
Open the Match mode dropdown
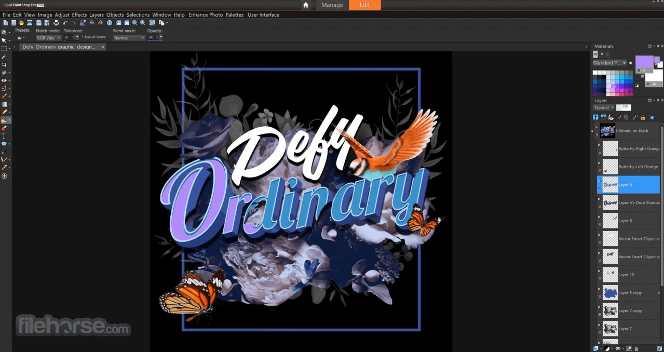tap(49, 38)
